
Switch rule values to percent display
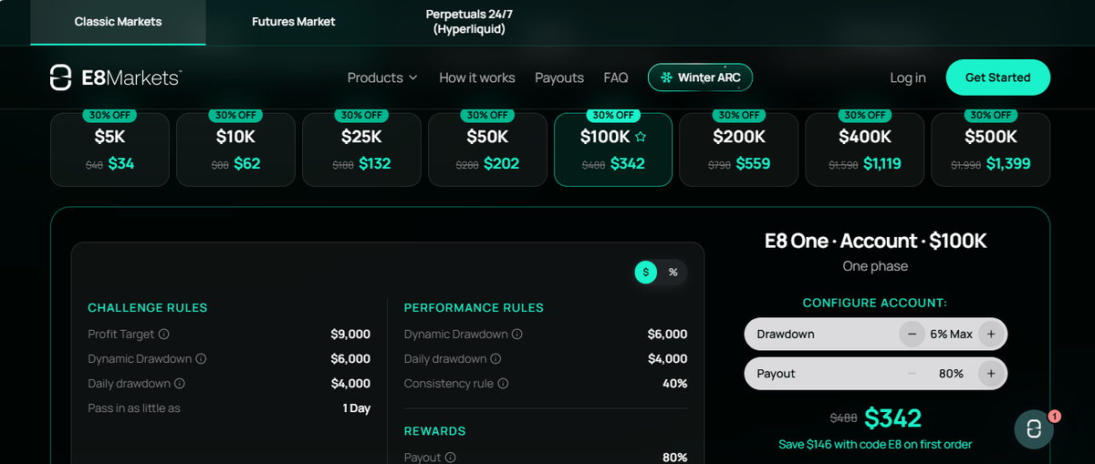point(673,272)
